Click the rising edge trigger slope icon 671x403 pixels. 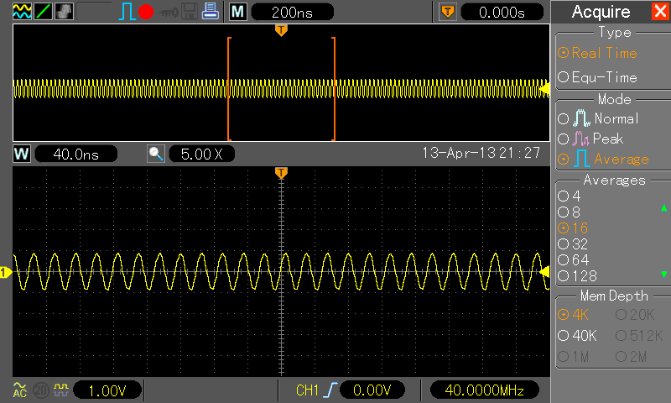coord(330,390)
